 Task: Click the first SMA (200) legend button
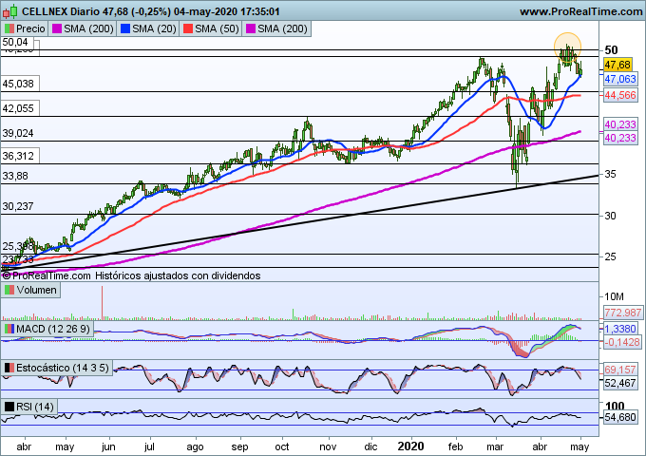[83, 28]
